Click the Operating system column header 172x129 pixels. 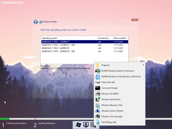pyautogui.click(x=69, y=38)
